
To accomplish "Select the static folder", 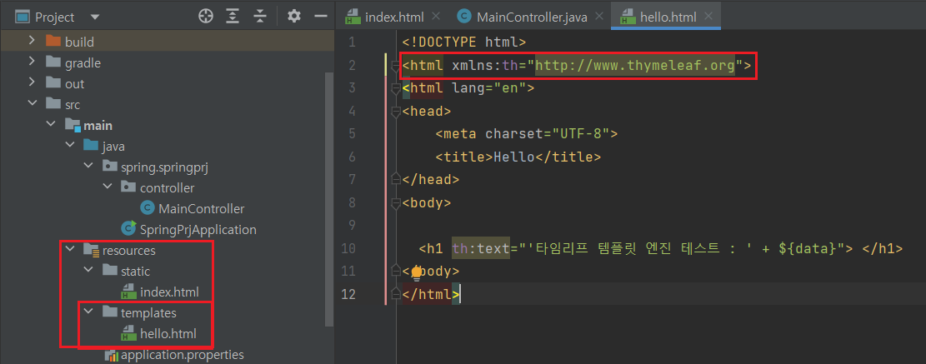I will click(x=135, y=272).
